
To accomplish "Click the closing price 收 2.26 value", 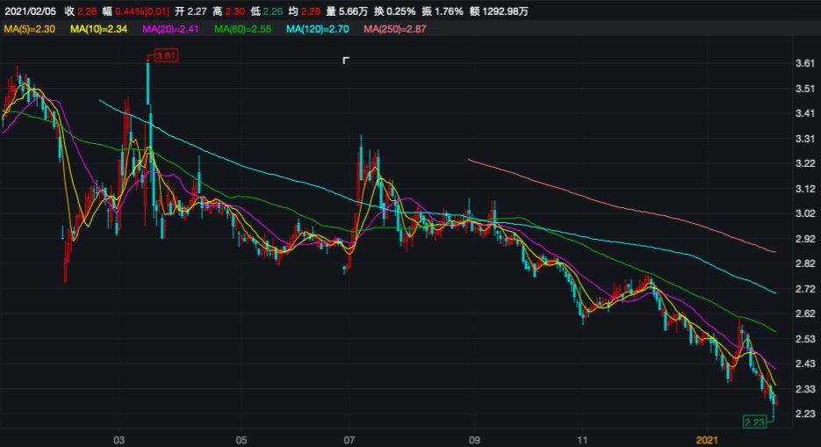I will pos(81,11).
